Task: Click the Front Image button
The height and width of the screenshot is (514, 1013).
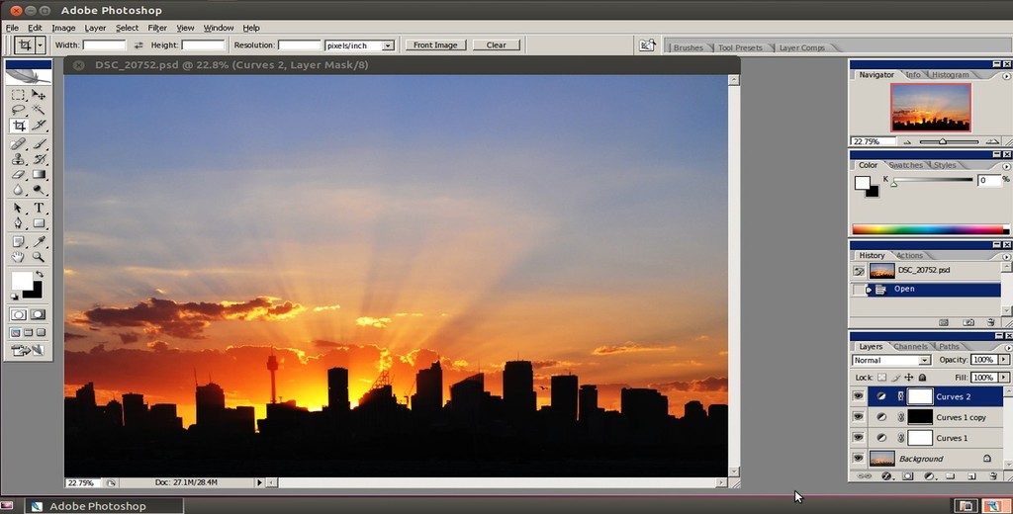Action: click(435, 45)
